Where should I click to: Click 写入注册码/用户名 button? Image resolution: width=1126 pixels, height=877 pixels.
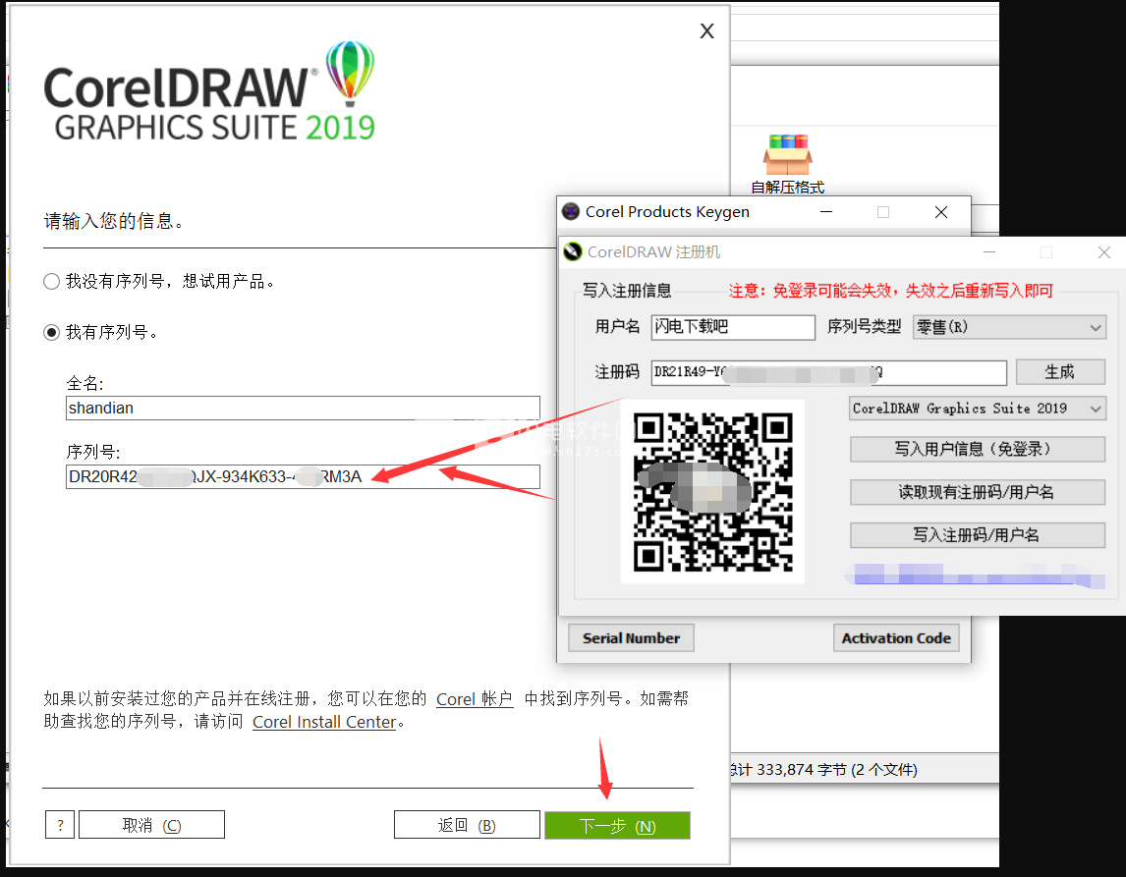point(978,535)
